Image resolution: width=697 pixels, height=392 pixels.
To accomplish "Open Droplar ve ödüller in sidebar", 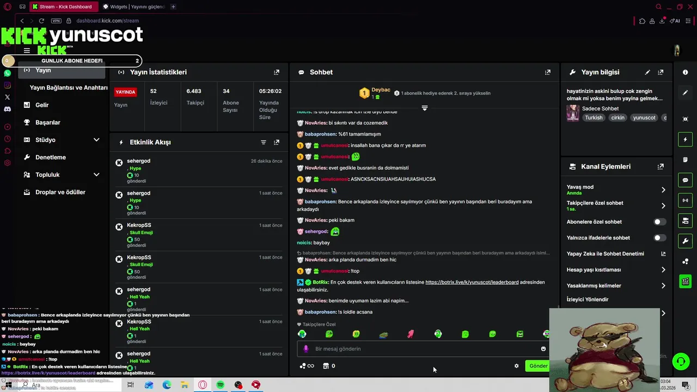I will pos(62,192).
